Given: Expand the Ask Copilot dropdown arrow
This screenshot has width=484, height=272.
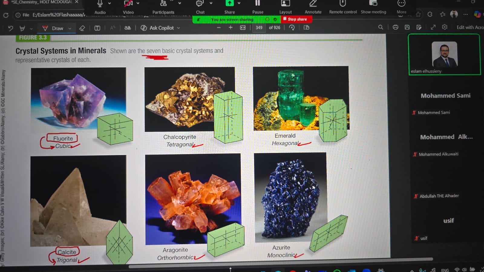Looking at the screenshot, I should point(178,28).
